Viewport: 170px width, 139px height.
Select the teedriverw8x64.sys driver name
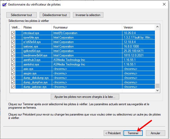(35, 55)
